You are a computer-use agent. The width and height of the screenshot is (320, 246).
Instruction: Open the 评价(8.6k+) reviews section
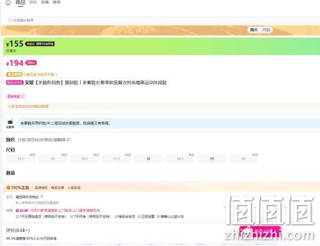(x=18, y=230)
